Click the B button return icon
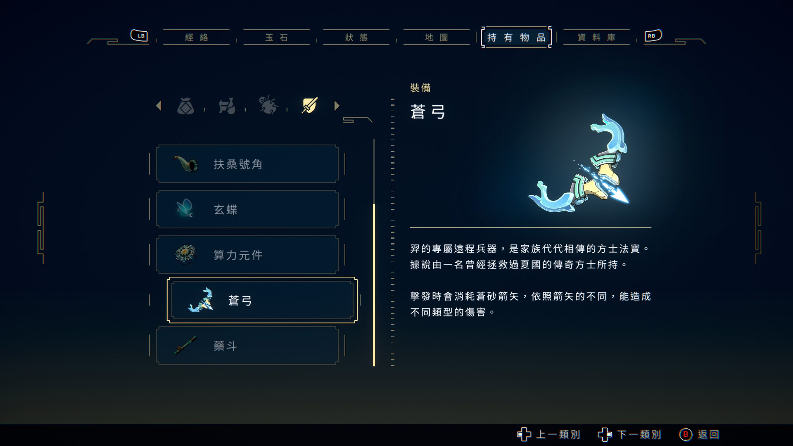This screenshot has width=793, height=446. [686, 434]
